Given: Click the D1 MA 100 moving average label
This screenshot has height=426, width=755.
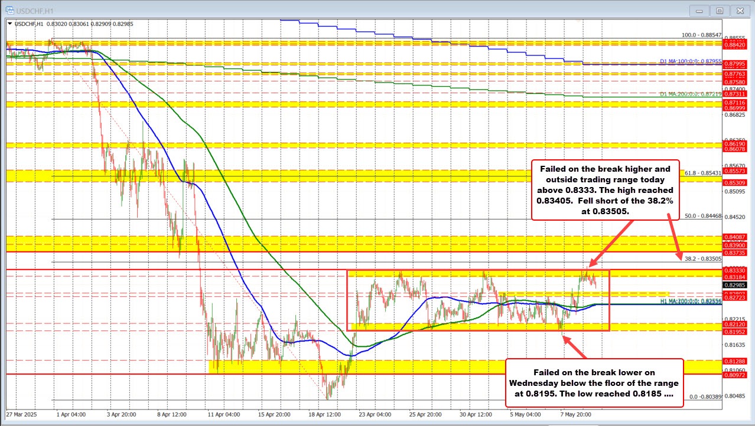Looking at the screenshot, I should point(690,61).
